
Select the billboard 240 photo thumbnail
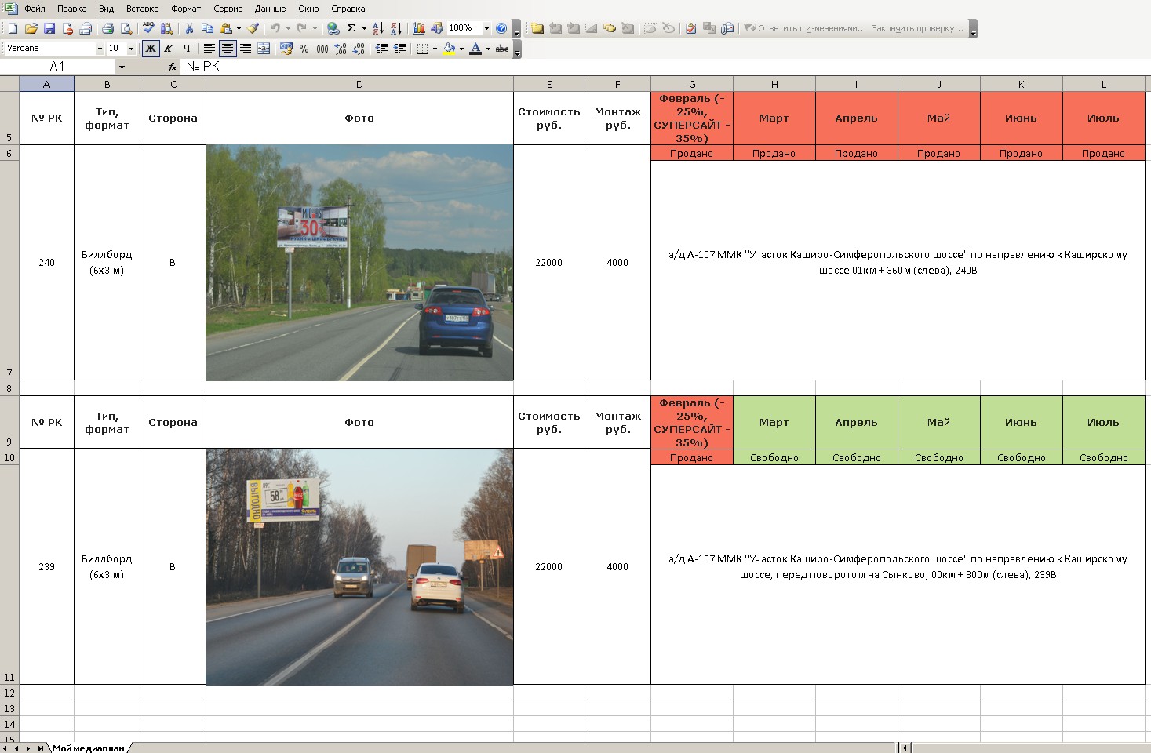click(x=359, y=263)
